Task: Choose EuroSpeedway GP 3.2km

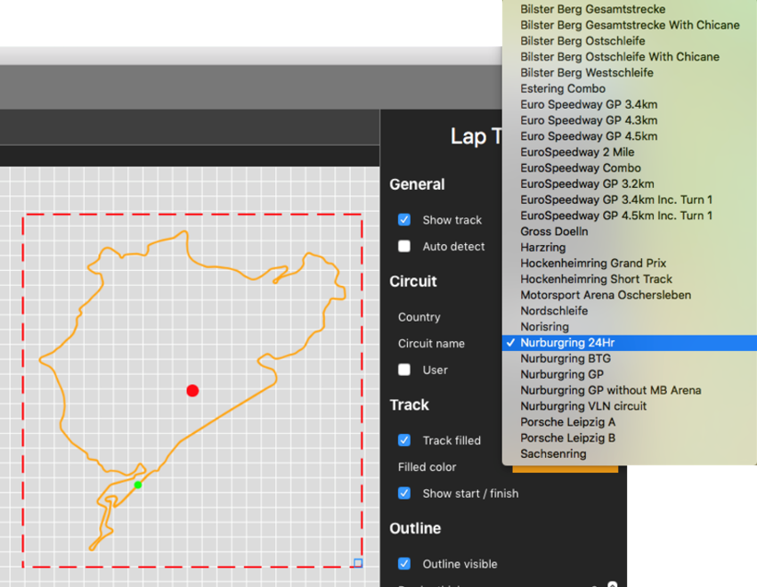Action: (x=630, y=184)
